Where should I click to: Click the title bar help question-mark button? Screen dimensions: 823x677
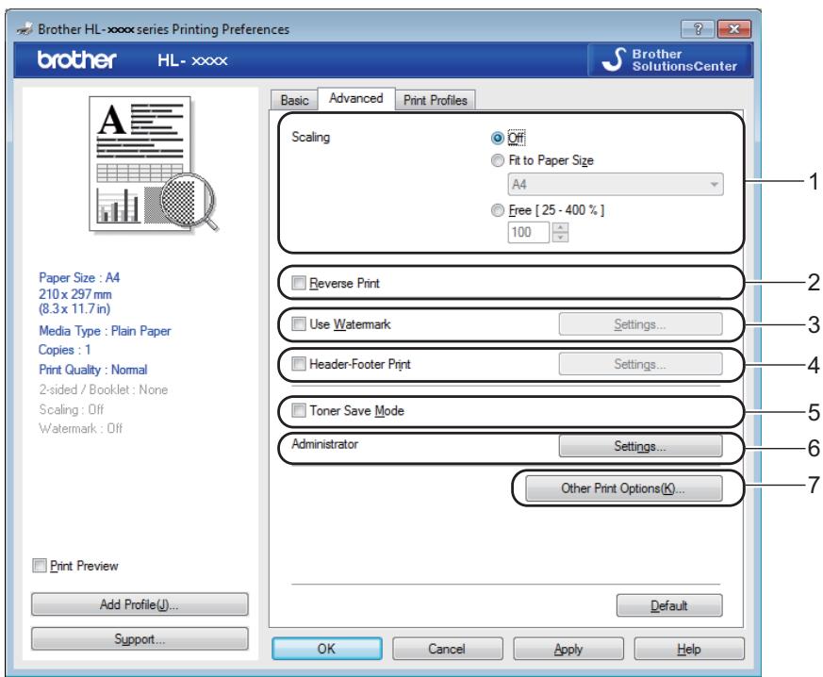[x=697, y=29]
